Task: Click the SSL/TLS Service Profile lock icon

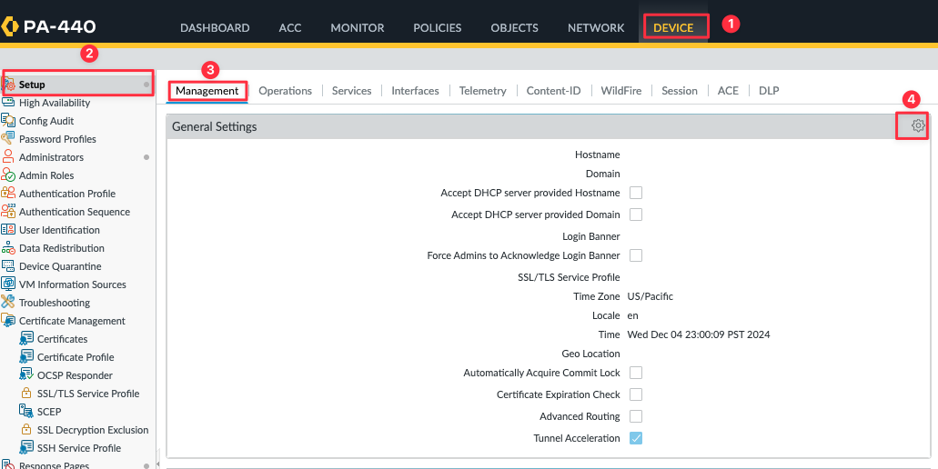Action: click(26, 394)
